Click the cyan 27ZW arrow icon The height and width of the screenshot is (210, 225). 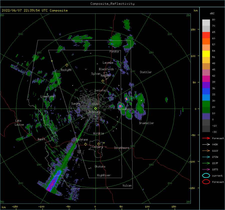pos(206,157)
